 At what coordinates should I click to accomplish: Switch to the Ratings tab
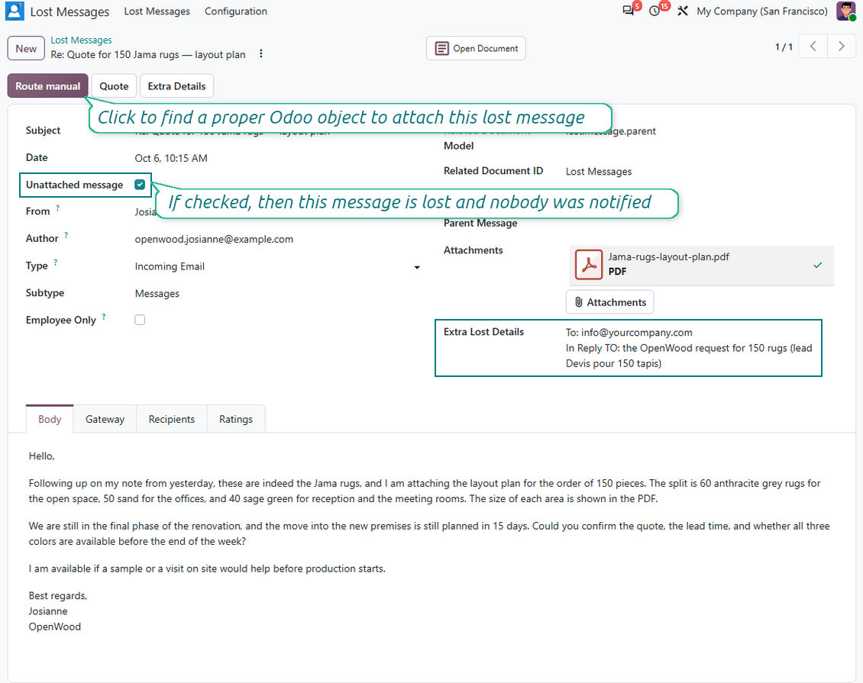tap(235, 419)
